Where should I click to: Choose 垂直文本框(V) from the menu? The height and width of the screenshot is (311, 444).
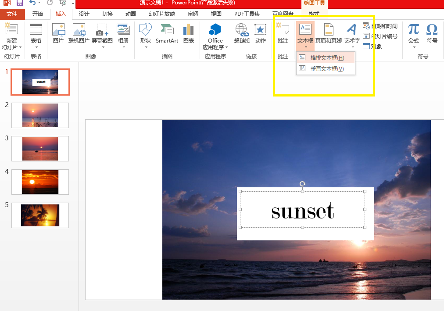[326, 68]
